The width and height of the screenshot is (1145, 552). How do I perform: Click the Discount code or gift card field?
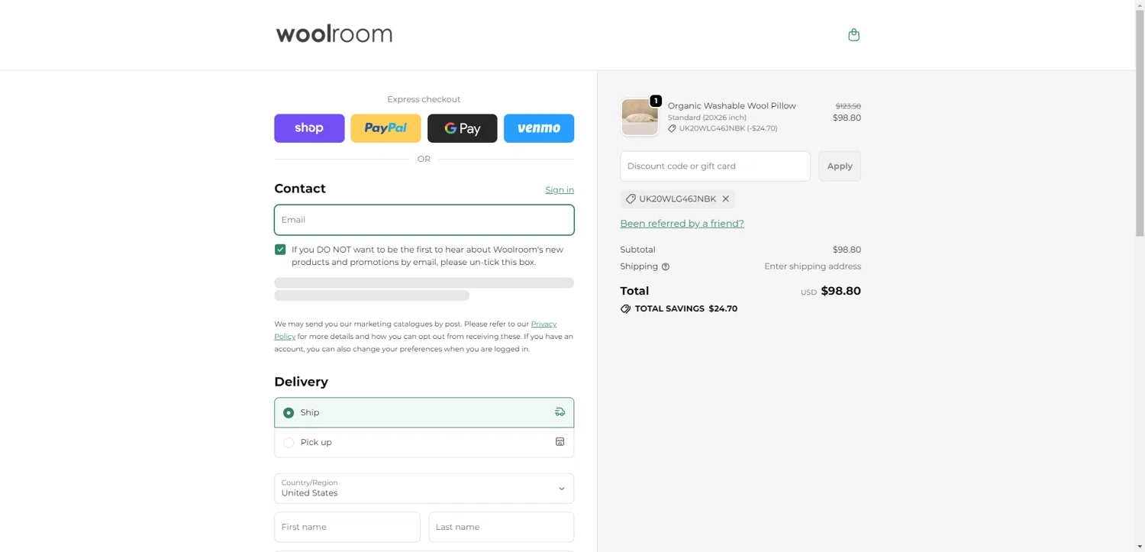(714, 166)
